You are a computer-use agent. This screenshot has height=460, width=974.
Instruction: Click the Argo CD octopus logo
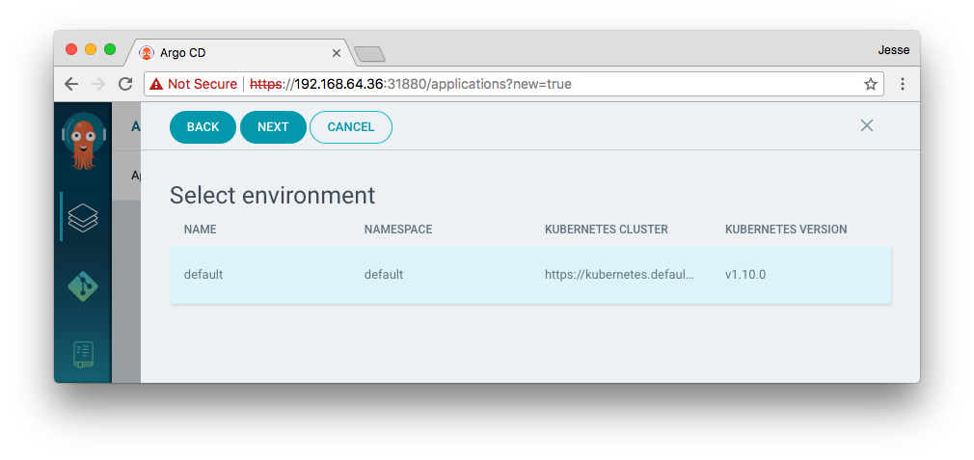(83, 141)
